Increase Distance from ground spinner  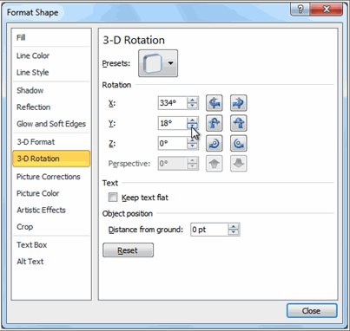click(x=234, y=226)
